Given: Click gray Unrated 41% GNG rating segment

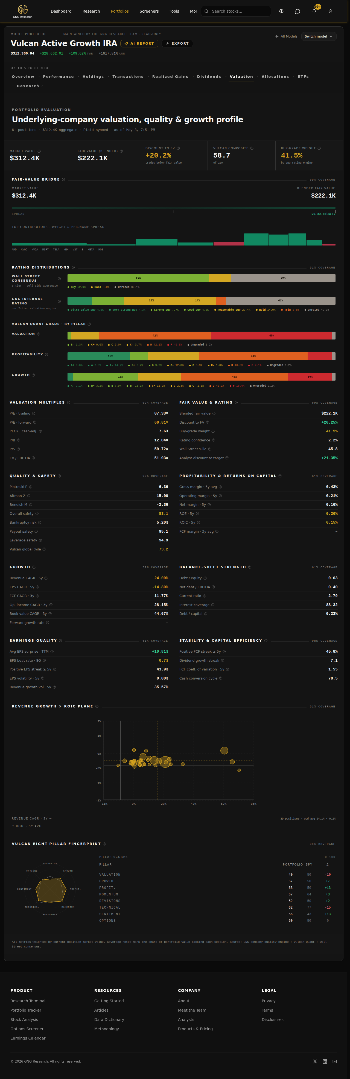Looking at the screenshot, I should pos(281,301).
